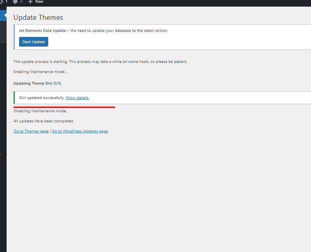Open the comments bubble icon in admin bar
The width and height of the screenshot is (311, 252).
(x=15, y=2)
